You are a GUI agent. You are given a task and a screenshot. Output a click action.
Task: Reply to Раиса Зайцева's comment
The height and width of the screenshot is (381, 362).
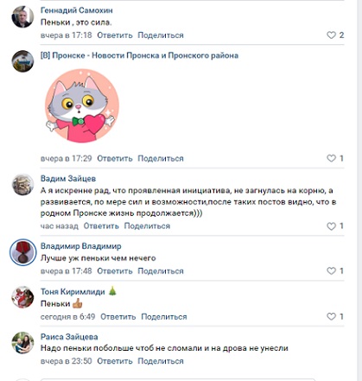pos(115,361)
